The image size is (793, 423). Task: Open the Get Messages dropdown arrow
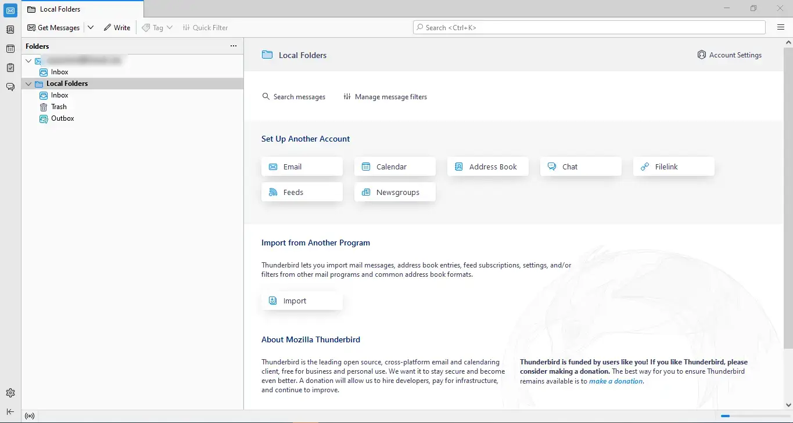coord(91,27)
